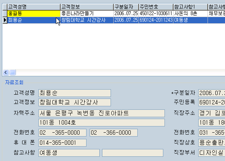Select the 홍길동 customer name cell
Viewport: 225px width, 161px height.
(34, 14)
